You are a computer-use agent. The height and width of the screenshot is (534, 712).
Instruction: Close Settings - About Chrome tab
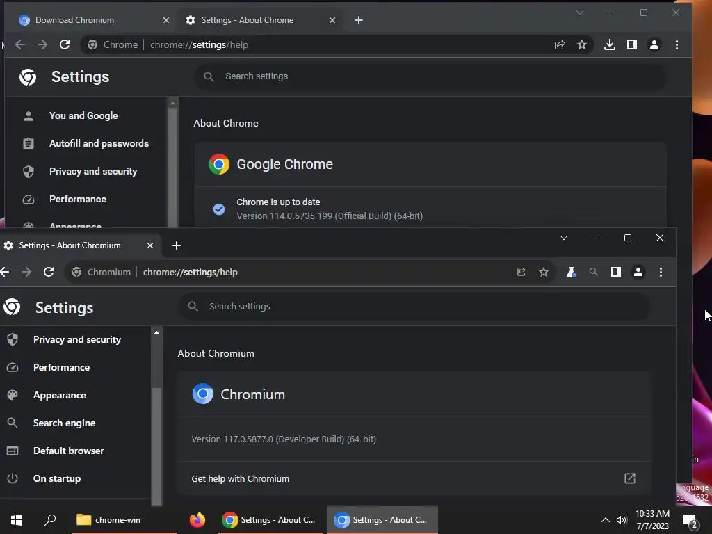332,20
